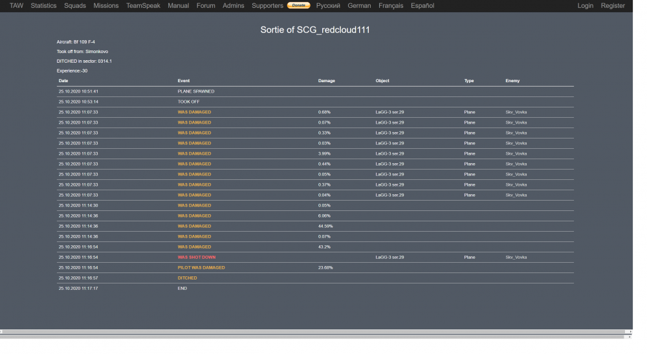
Task: Click the Login link
Action: 585,6
